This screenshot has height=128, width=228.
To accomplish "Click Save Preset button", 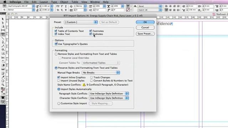I will pyautogui.click(x=145, y=34).
